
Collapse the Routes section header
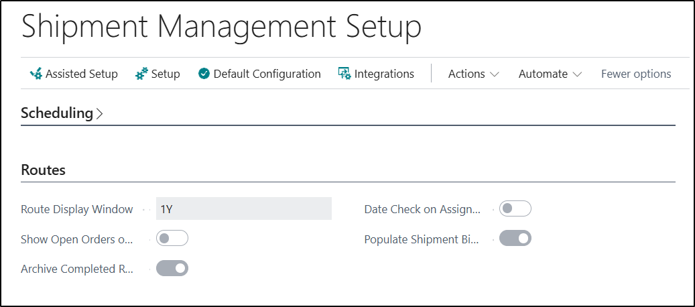[43, 170]
